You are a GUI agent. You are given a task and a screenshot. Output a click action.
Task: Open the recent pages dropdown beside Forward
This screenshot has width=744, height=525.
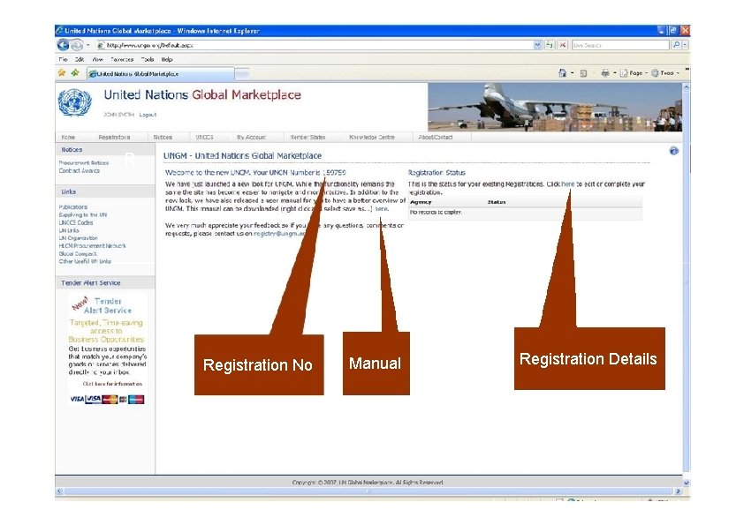87,45
